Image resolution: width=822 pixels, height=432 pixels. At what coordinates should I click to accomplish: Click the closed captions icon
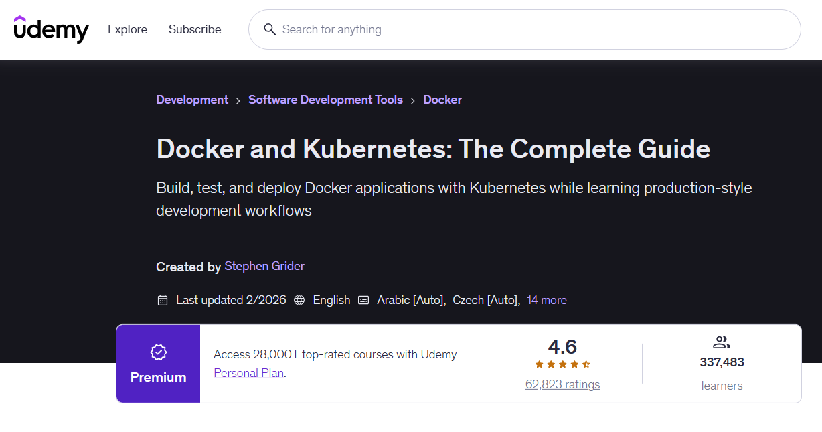(363, 300)
